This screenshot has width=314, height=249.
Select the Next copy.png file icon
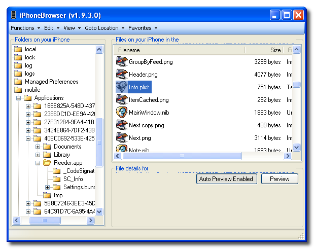point(122,125)
